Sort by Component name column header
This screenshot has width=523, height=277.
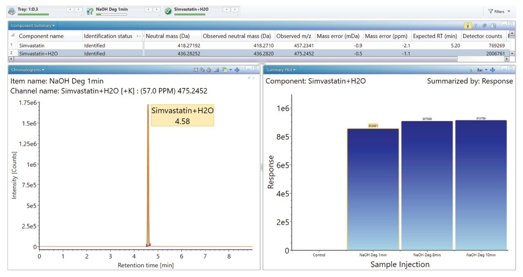click(x=50, y=36)
